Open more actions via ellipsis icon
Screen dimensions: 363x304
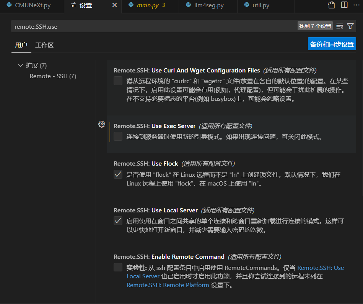click(356, 5)
